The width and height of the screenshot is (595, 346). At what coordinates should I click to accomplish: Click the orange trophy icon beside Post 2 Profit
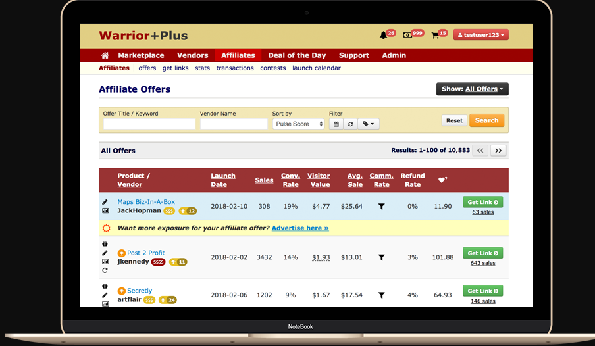[121, 253]
